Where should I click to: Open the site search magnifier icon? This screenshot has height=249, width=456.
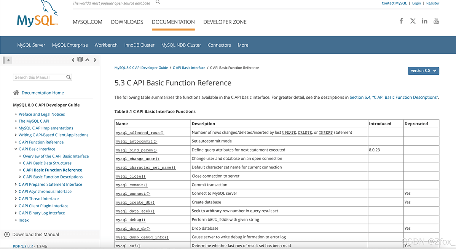(x=158, y=2)
